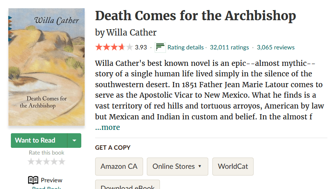Click the Download eBook button
This screenshot has width=336, height=189.
(x=127, y=186)
